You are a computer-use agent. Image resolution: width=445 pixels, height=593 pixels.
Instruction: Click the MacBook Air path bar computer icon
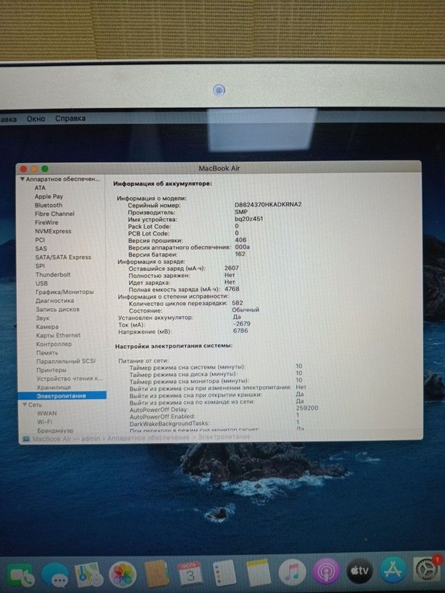coord(26,439)
